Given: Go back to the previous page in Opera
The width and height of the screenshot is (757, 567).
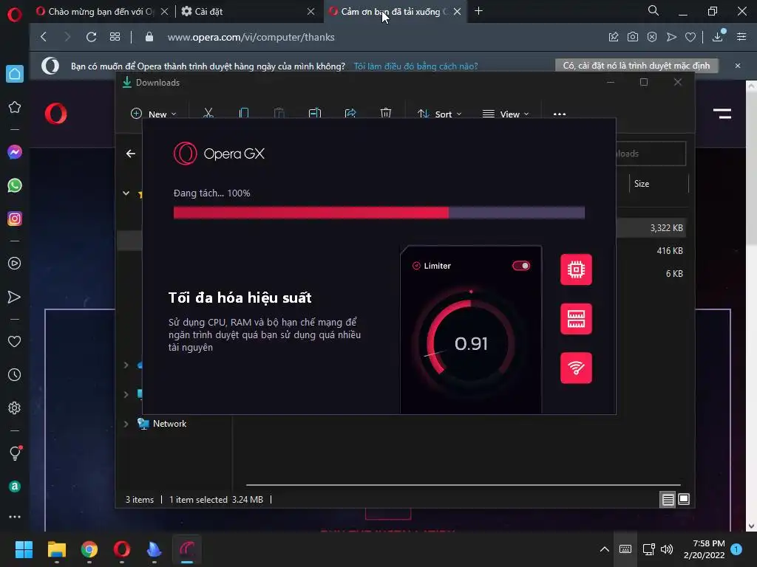Looking at the screenshot, I should [x=44, y=37].
